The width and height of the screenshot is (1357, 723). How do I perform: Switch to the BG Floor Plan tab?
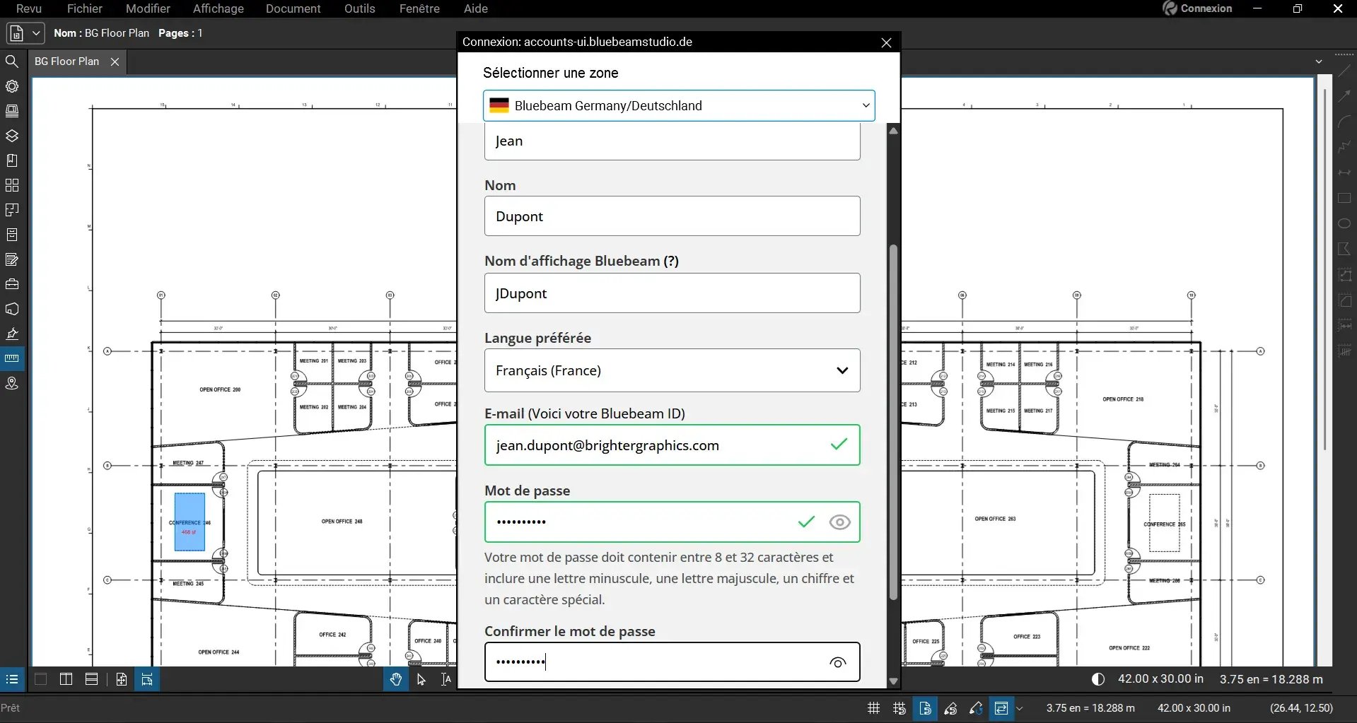[67, 61]
